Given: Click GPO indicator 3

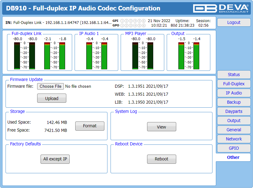Looking at the screenshot, I should 131,25.
